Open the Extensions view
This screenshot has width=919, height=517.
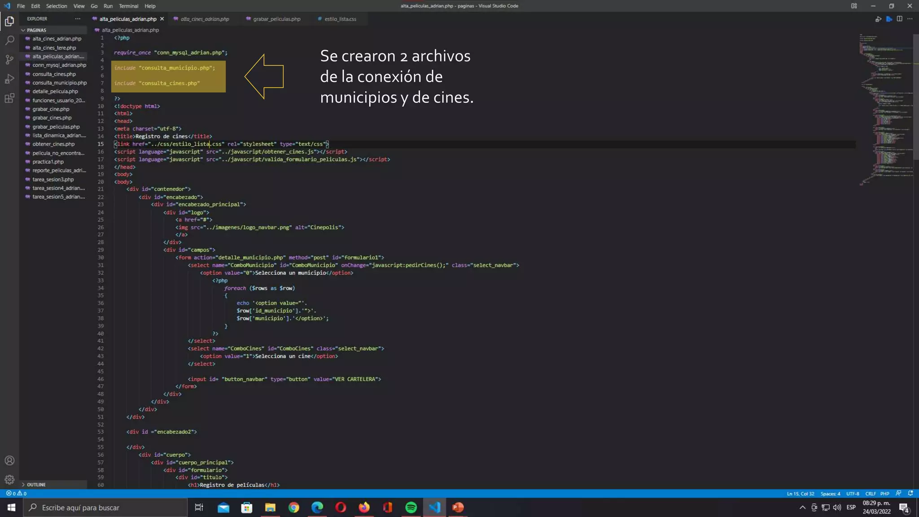click(x=9, y=98)
